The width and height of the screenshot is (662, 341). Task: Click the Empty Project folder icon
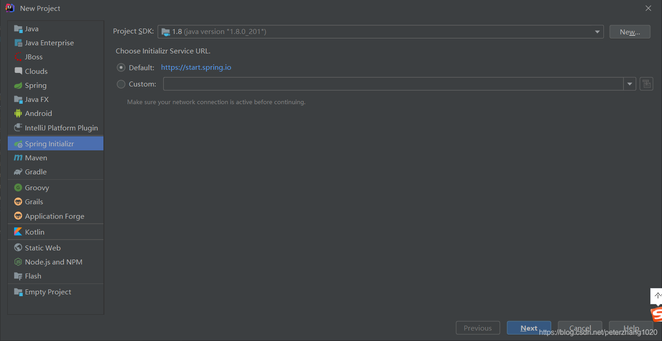[x=18, y=292]
